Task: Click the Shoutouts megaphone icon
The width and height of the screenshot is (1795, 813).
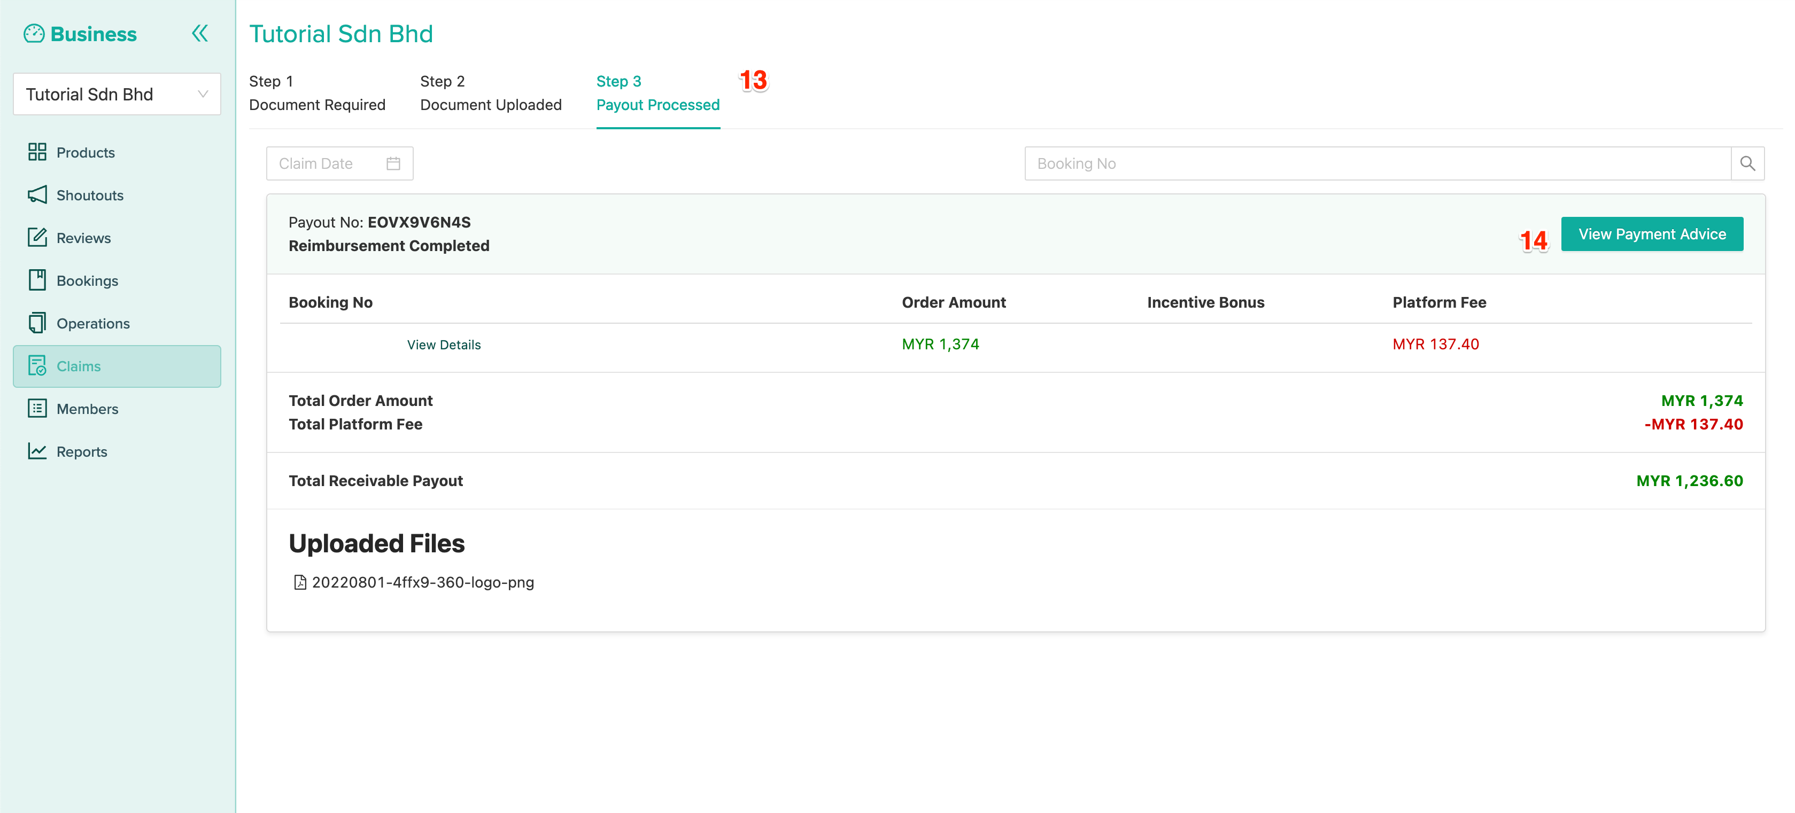Action: (37, 195)
